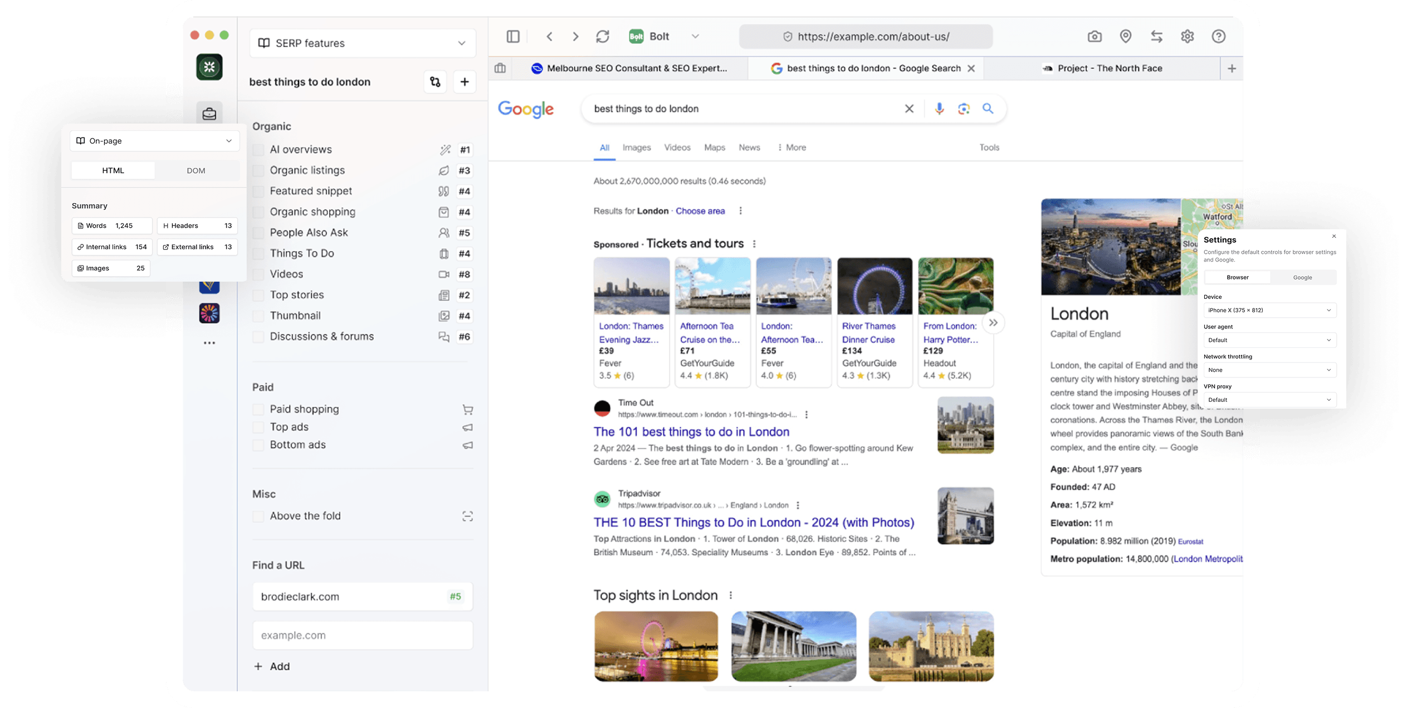The height and width of the screenshot is (708, 1412).
Task: Click the Add button under Find a URL
Action: tap(272, 666)
